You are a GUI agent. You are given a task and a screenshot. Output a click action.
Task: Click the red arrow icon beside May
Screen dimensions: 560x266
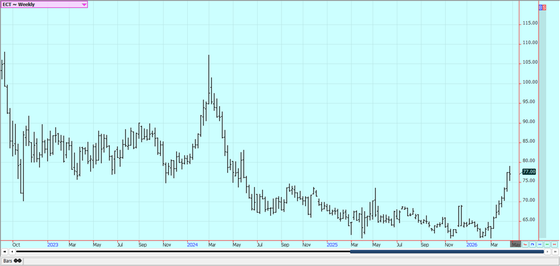pos(525,245)
